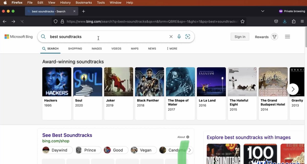Open the Hackers 1995 soundtrack card
Screen dimensions: 307x164
coord(57,94)
